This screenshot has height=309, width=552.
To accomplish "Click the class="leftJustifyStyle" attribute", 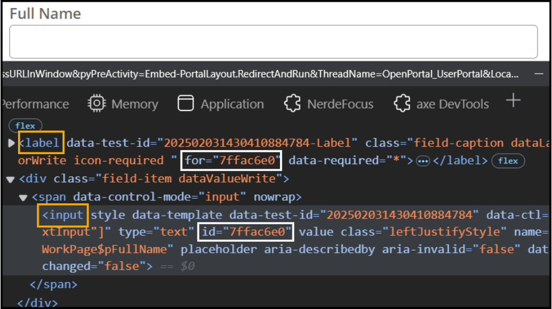I will (423, 232).
